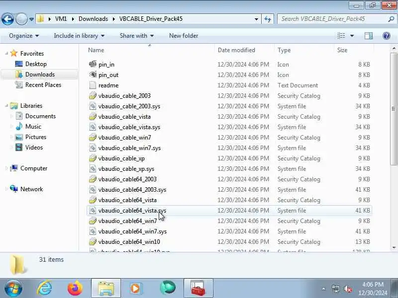Image resolution: width=398 pixels, height=298 pixels.
Task: Click the Refresh button beside the address bar
Action: (268, 19)
